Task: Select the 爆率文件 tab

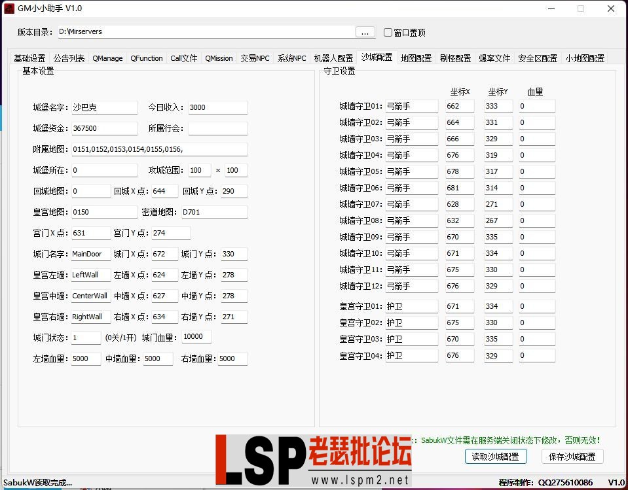Action: click(x=494, y=58)
